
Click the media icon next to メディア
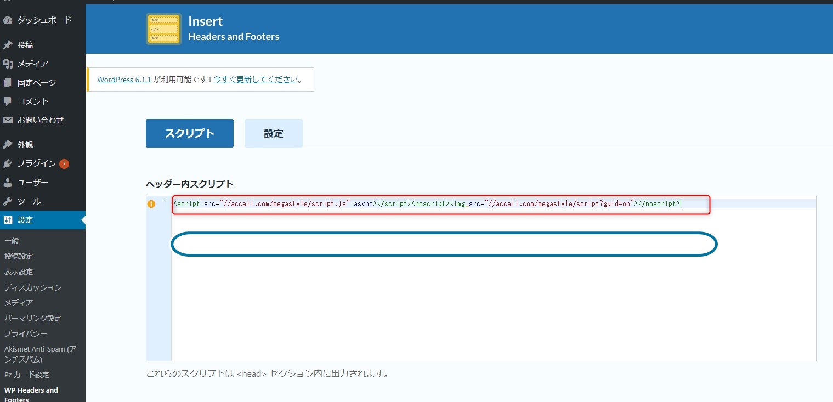(8, 64)
